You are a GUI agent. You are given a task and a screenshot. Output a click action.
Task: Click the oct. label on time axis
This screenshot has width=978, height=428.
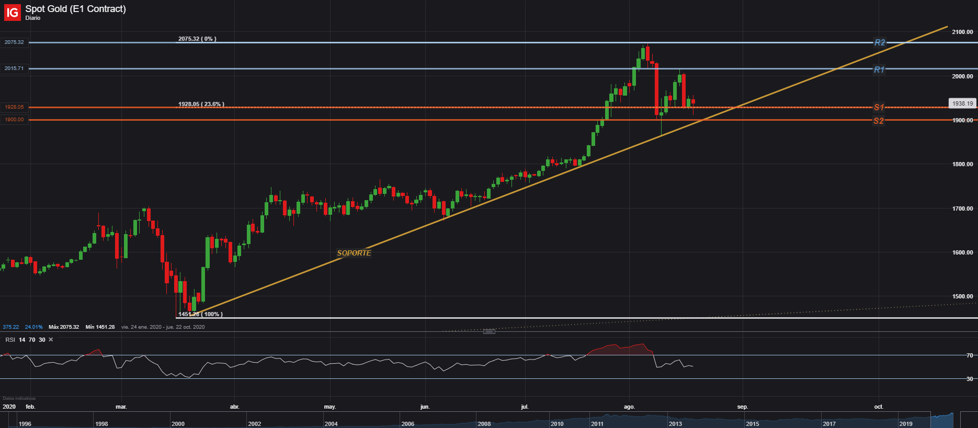click(879, 407)
